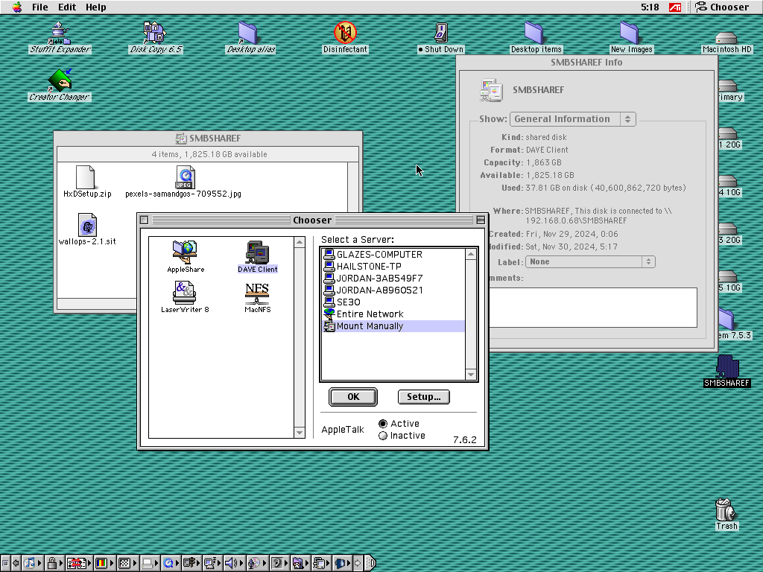Screen dimensions: 763x572
Task: Click the Disk Copy 6.5 desktop icon
Action: 156,37
